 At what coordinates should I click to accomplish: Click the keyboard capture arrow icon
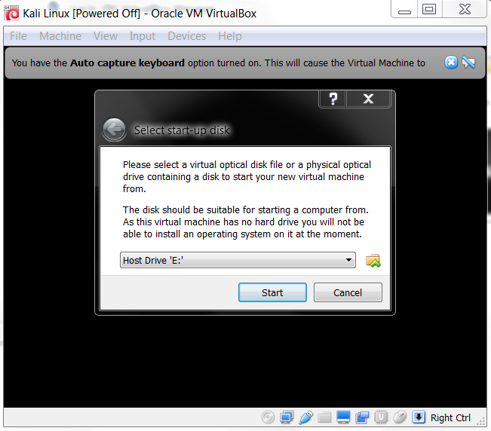419,417
